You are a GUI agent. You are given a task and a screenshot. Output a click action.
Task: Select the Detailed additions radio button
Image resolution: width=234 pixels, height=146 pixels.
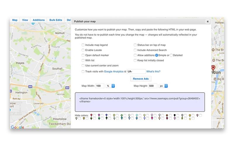[171, 55]
